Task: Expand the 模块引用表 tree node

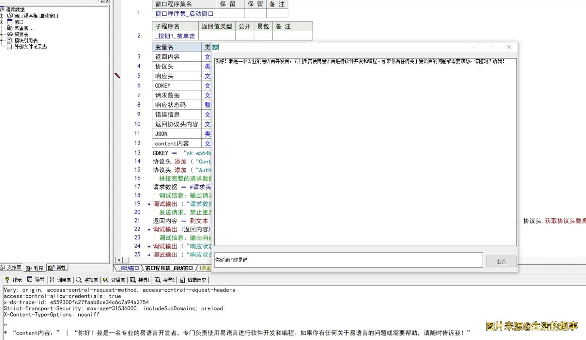Action: [x=2, y=40]
